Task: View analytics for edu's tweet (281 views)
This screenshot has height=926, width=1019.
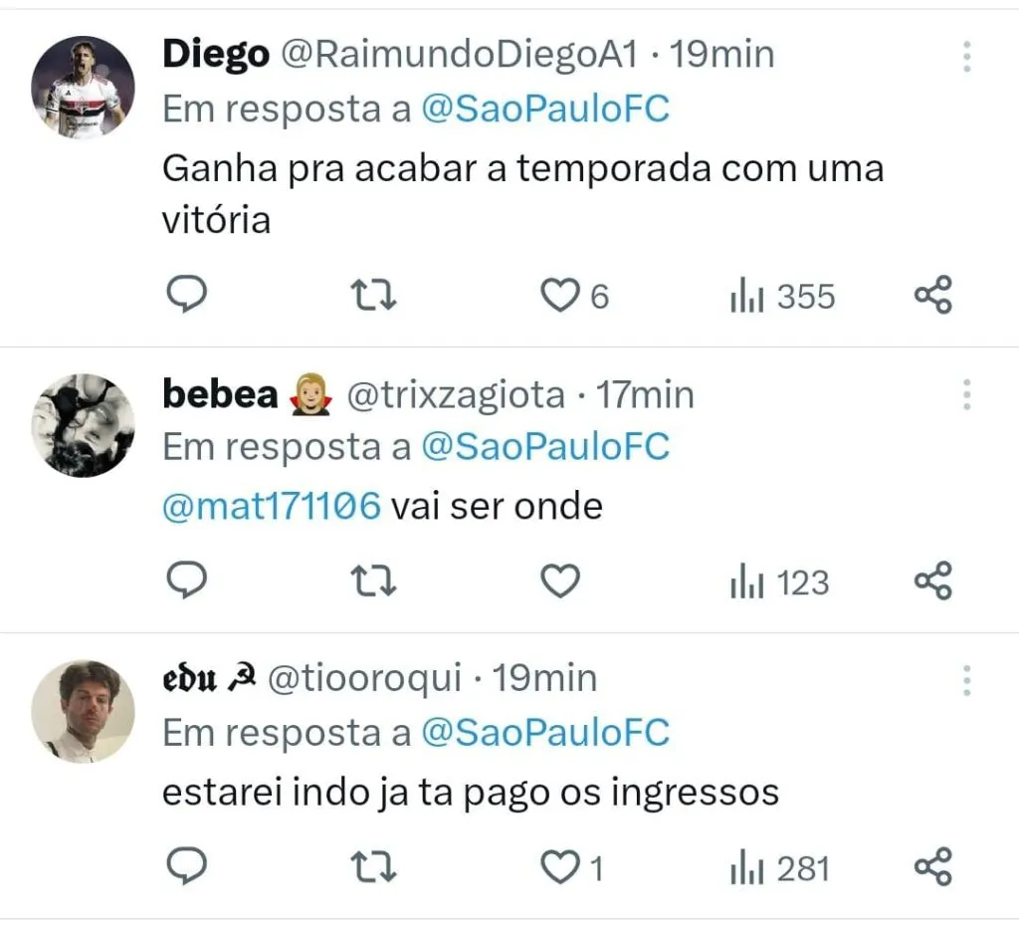Action: point(779,868)
